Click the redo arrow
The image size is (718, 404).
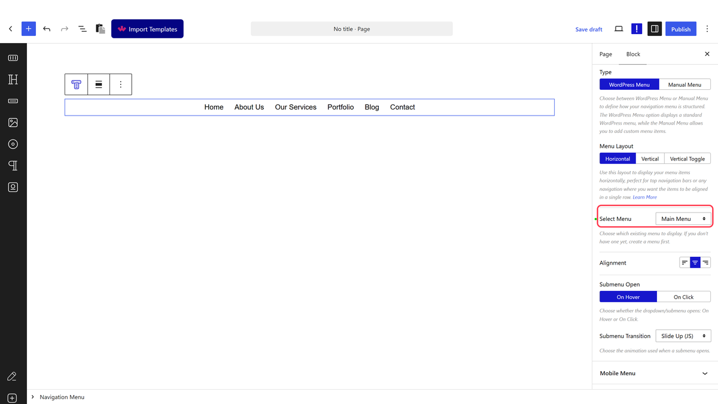65,29
